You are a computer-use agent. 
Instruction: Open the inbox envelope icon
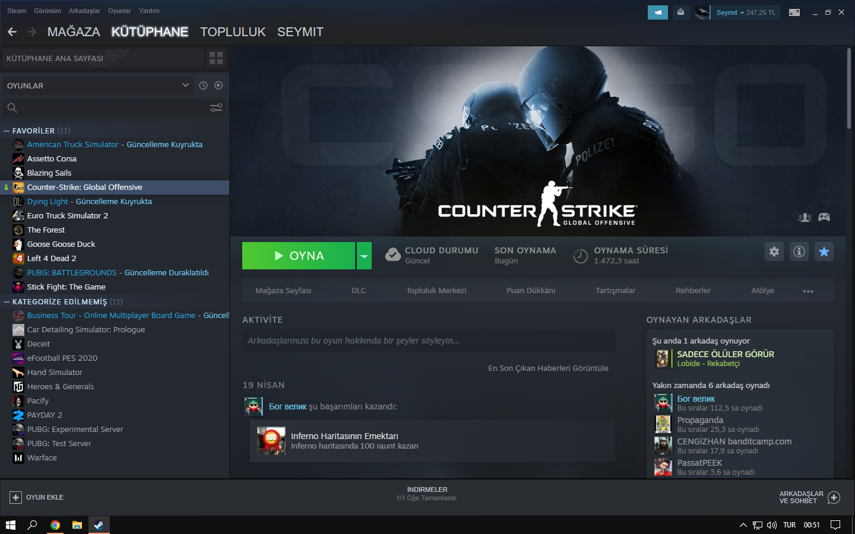pos(680,12)
